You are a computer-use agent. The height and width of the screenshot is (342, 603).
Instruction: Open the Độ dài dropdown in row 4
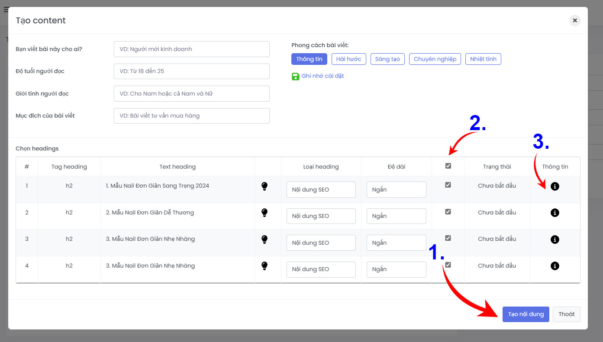(x=397, y=269)
